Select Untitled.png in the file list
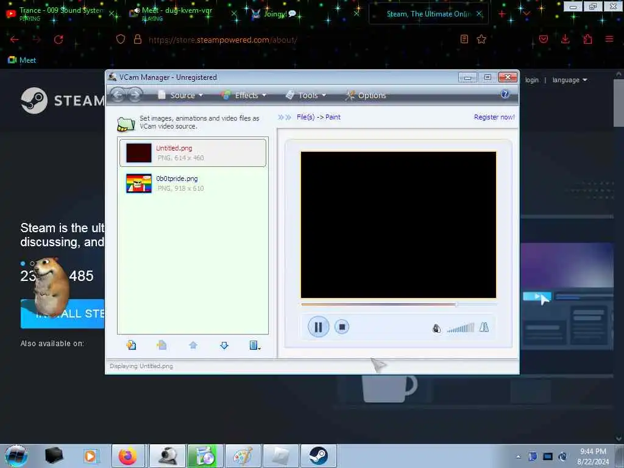Viewport: 624px width, 468px height. [x=193, y=153]
